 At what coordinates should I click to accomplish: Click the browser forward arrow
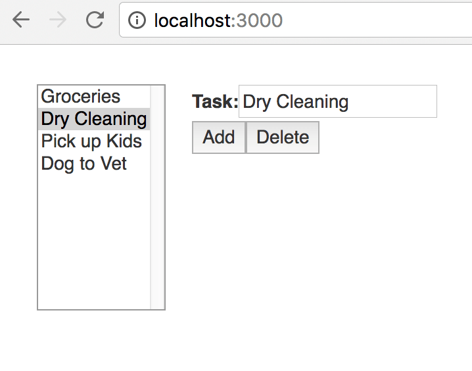point(58,20)
